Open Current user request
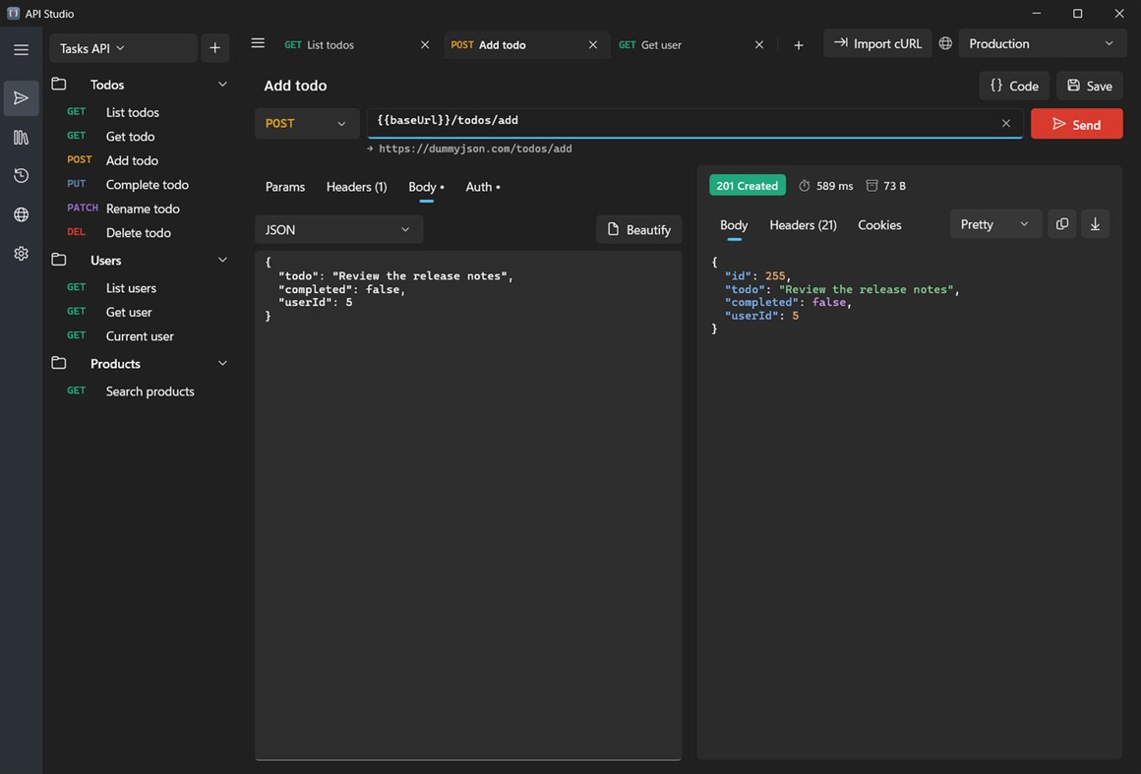Screen dimensions: 1141x774 click(140, 335)
